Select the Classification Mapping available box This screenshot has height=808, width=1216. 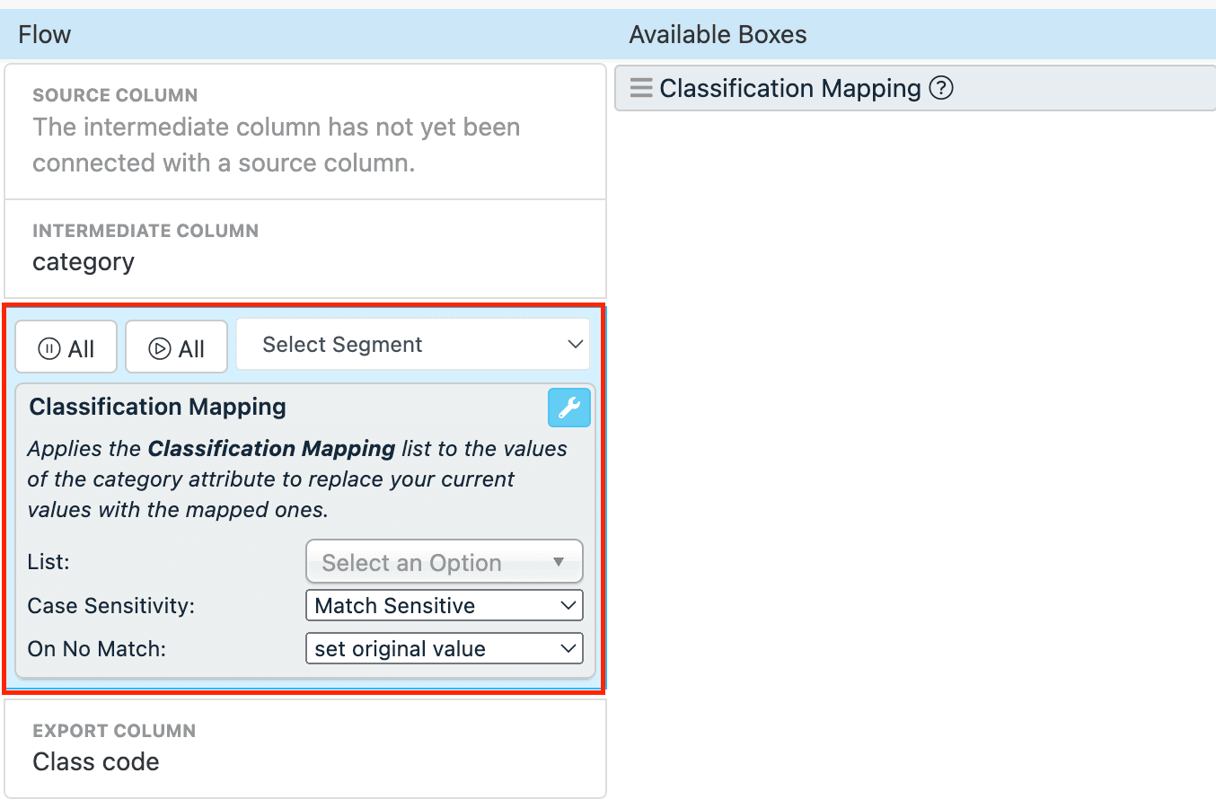point(790,88)
